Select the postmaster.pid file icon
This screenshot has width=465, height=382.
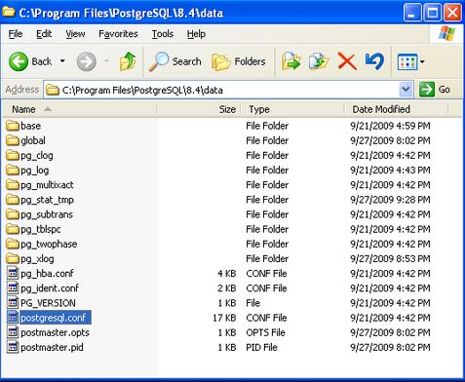(13, 347)
